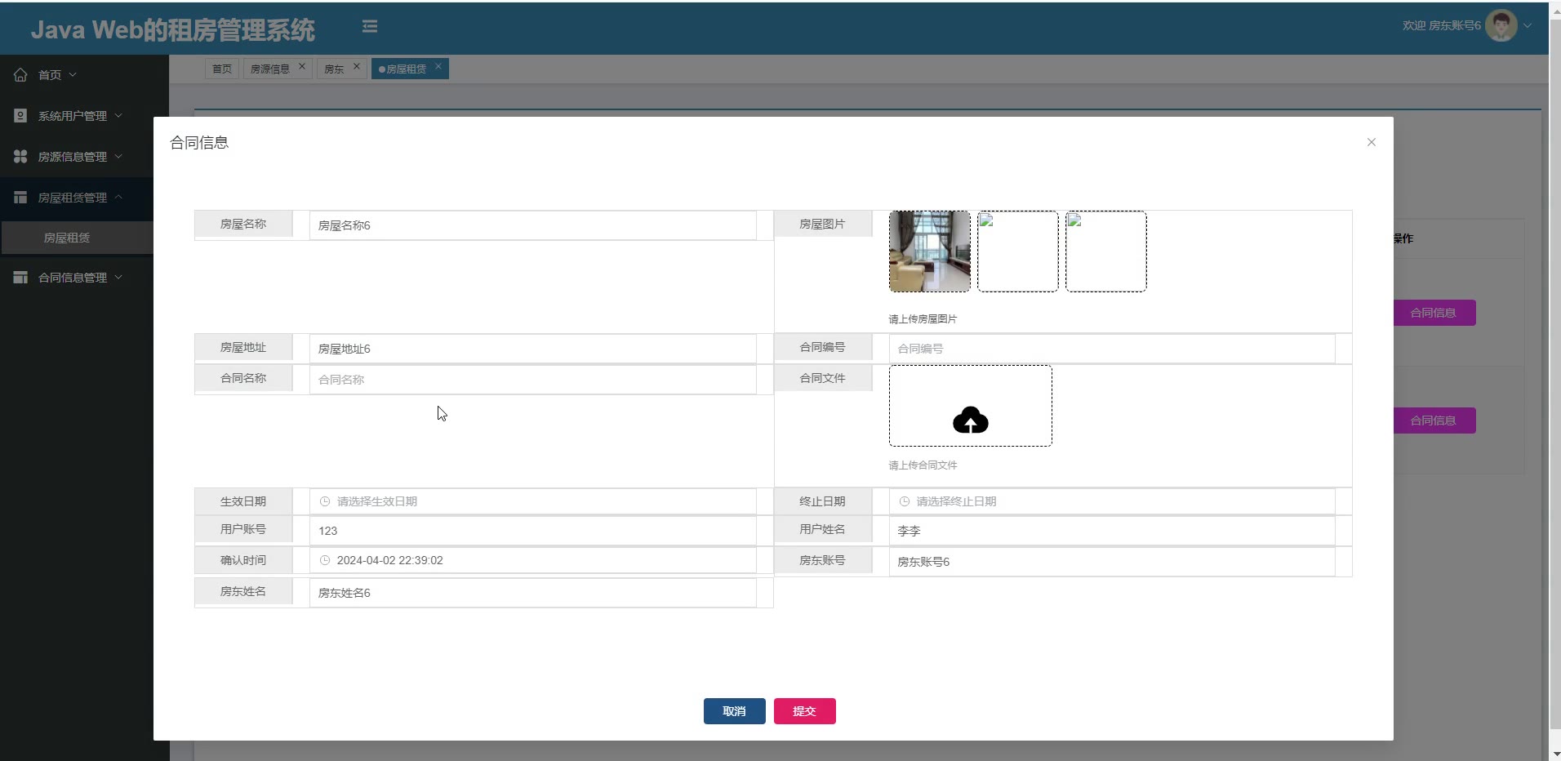
Task: Open the 生效日期 date picker
Action: 532,501
